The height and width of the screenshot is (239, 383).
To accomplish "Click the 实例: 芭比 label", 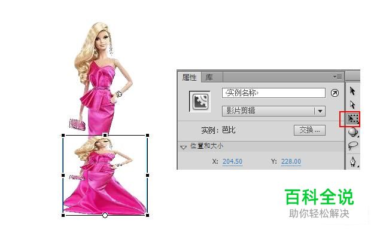I will pyautogui.click(x=218, y=130).
